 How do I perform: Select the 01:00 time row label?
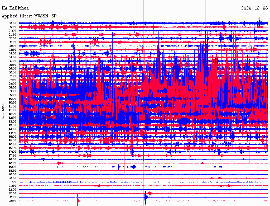pyautogui.click(x=12, y=31)
